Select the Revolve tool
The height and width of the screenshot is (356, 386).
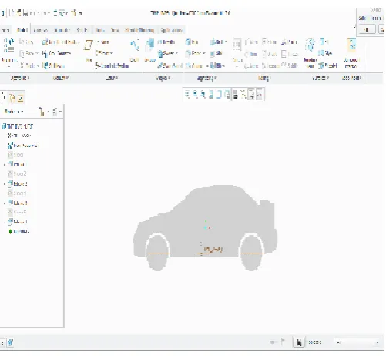click(x=166, y=42)
